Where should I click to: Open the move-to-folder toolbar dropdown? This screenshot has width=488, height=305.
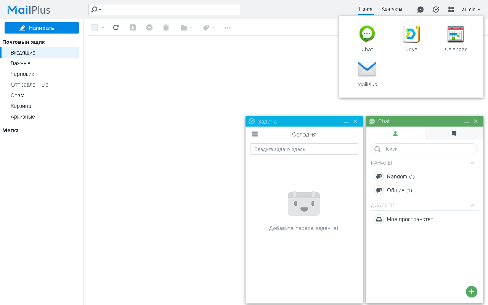click(187, 27)
